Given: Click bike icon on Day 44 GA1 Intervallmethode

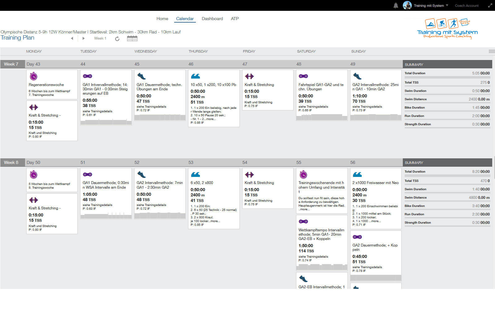Looking at the screenshot, I should [88, 76].
